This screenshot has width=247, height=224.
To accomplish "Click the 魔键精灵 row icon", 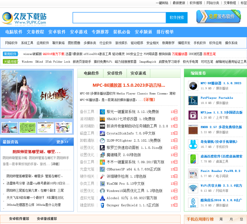I will 102,155.
